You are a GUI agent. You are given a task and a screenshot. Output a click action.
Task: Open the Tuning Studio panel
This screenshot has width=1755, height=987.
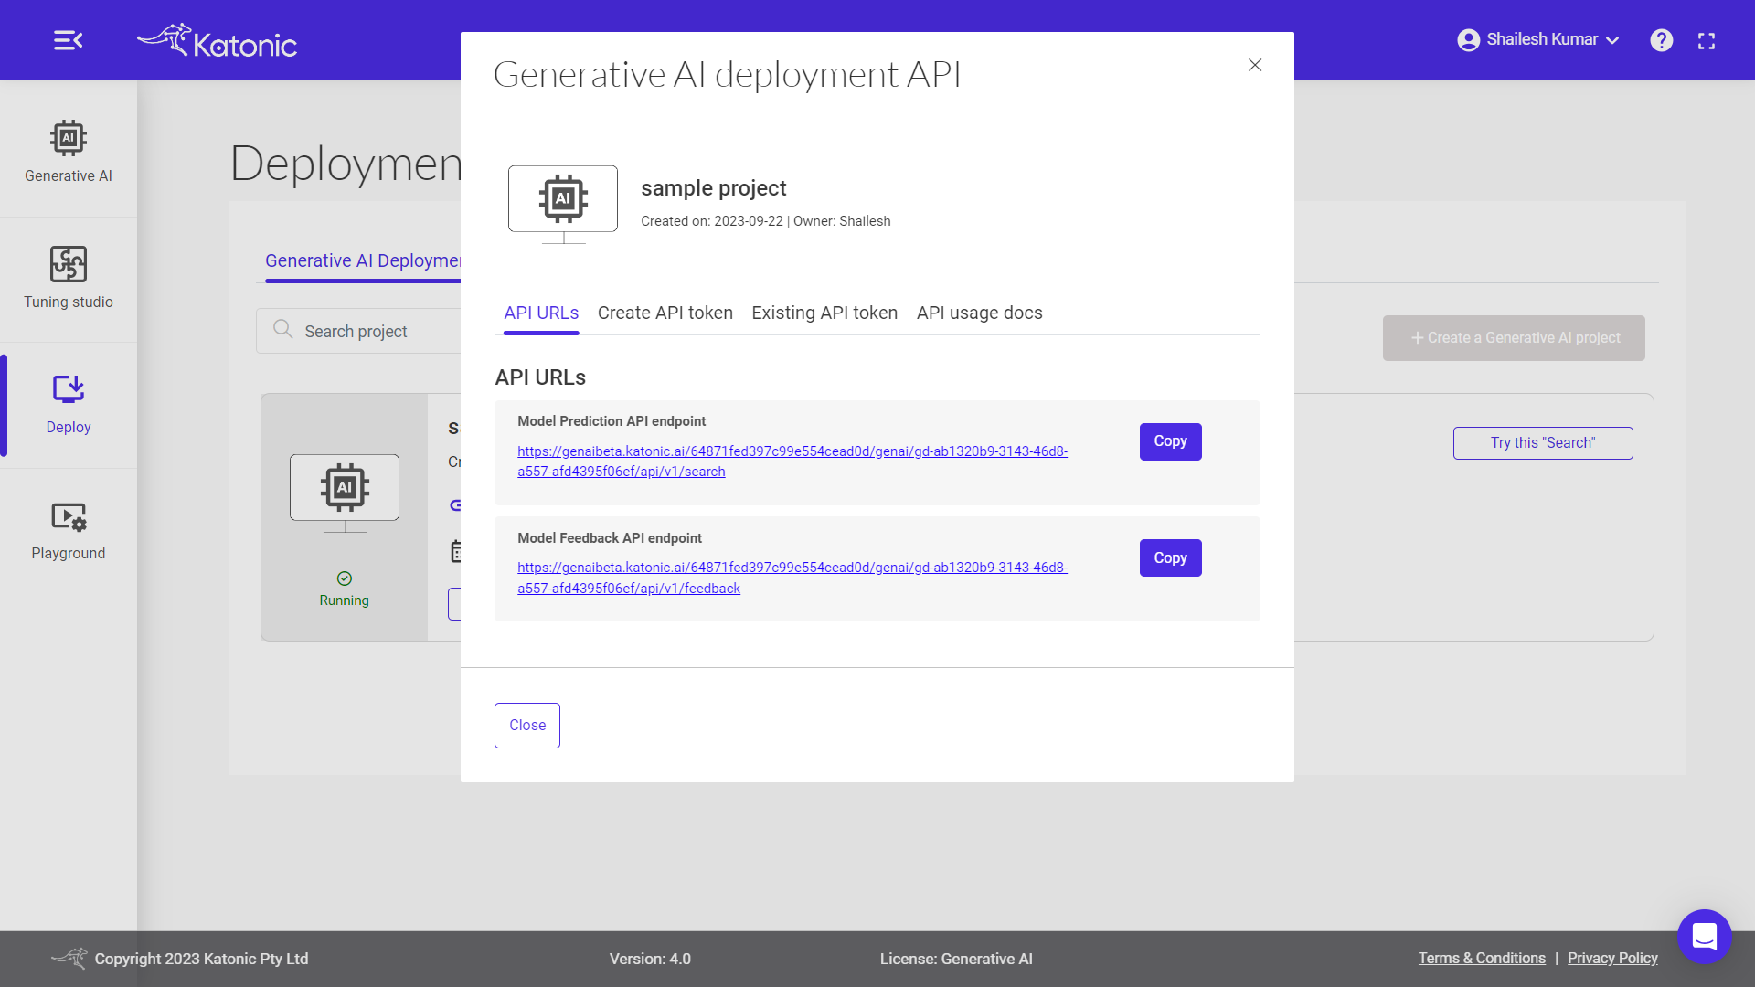(68, 279)
